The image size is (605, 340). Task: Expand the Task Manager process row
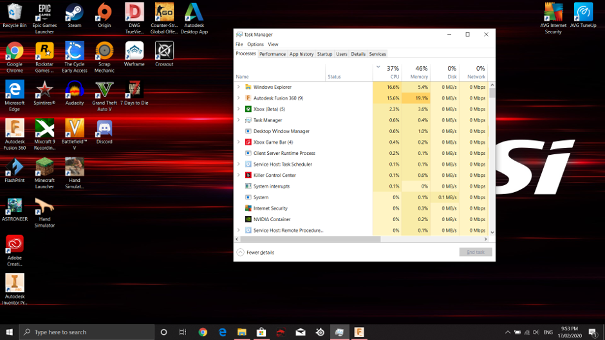238,120
